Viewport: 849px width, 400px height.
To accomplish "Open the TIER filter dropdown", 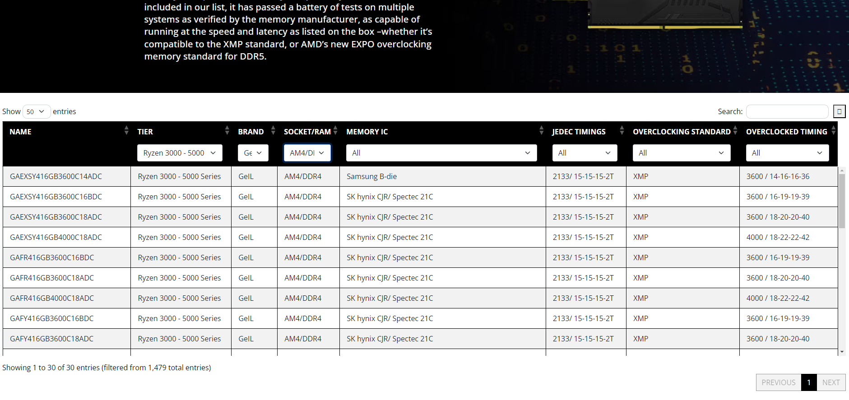I will click(x=180, y=153).
